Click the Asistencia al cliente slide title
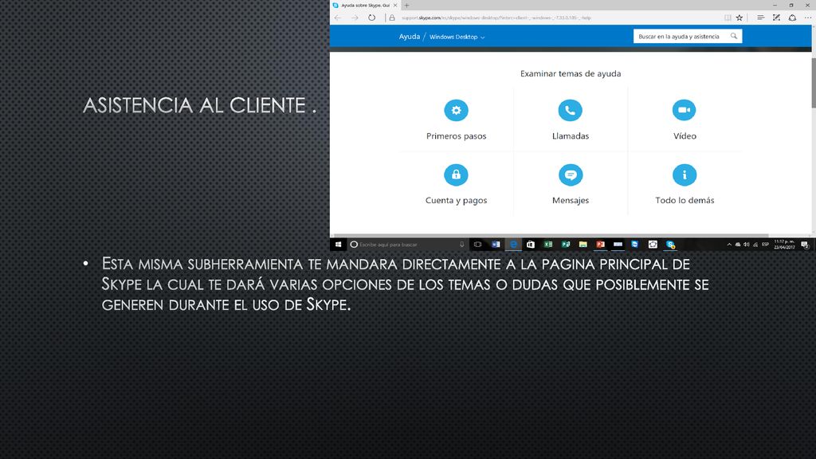This screenshot has width=816, height=459. point(200,105)
